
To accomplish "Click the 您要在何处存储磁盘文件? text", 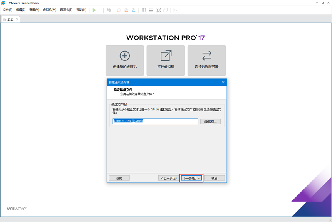I will click(137, 94).
